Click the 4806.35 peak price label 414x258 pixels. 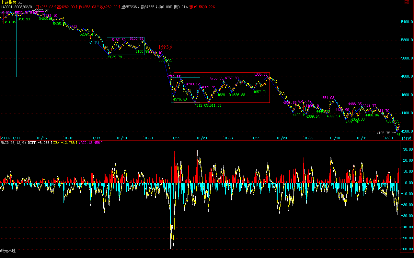pyautogui.click(x=261, y=74)
